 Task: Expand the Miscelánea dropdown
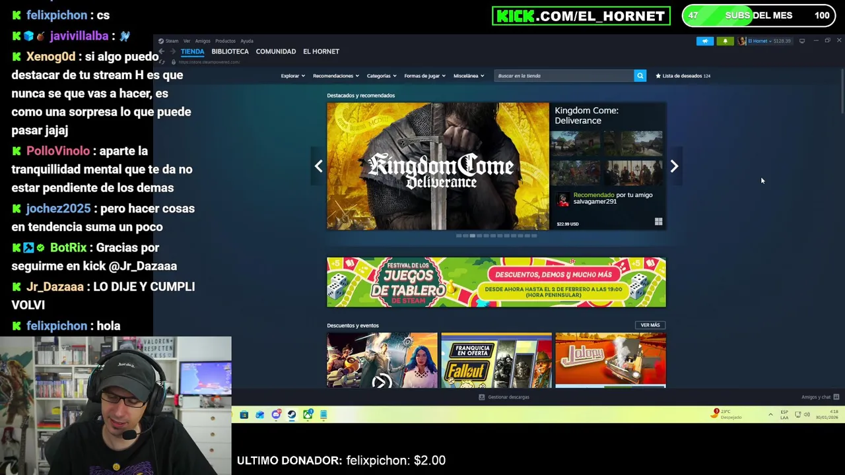469,76
